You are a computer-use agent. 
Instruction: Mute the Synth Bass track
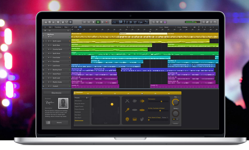pos(48,45)
